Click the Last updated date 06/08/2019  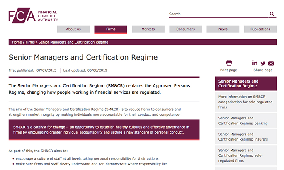pyautogui.click(x=97, y=70)
